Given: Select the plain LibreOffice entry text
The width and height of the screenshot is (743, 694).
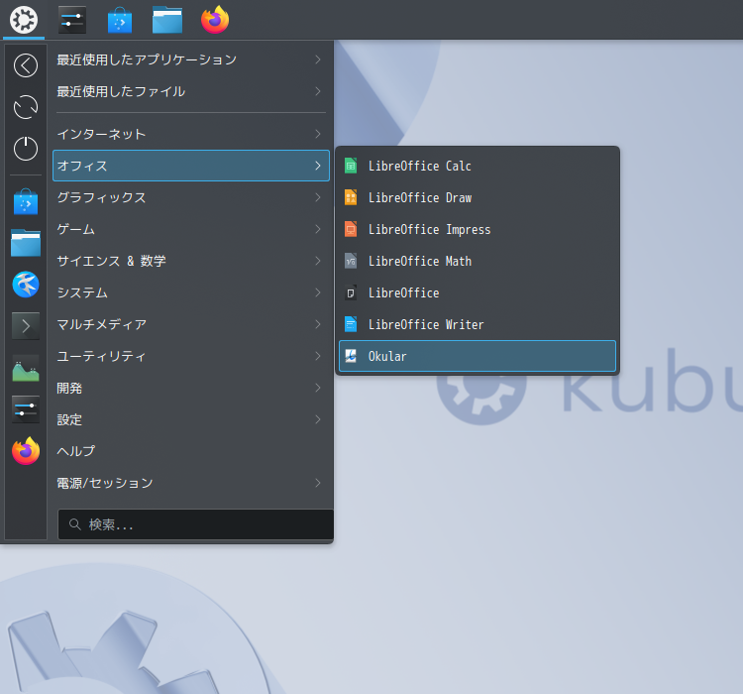Looking at the screenshot, I should click(404, 293).
